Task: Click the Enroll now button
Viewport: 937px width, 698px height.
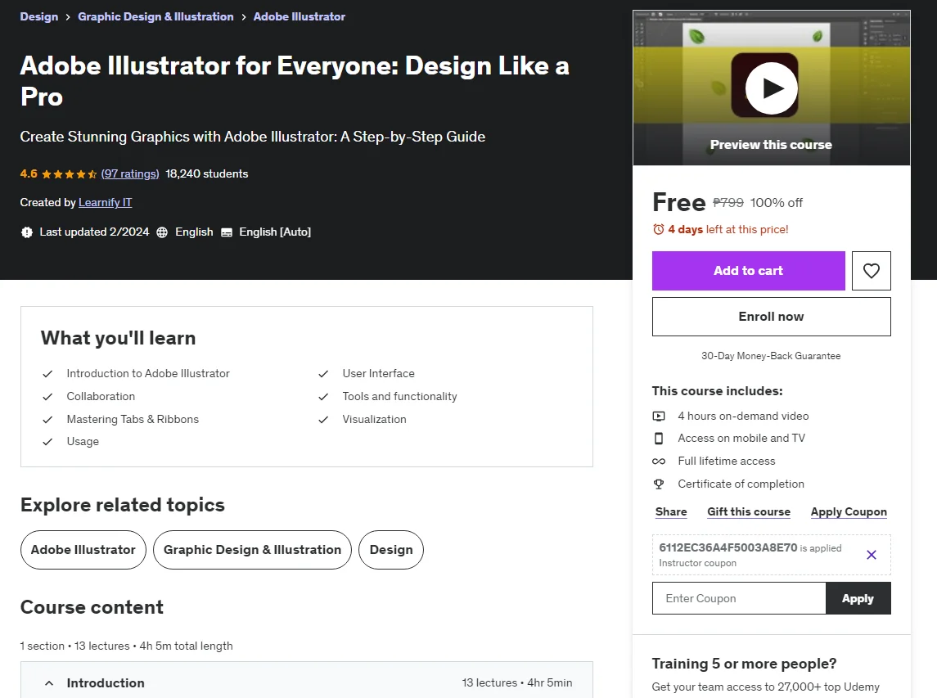Action: 771,317
